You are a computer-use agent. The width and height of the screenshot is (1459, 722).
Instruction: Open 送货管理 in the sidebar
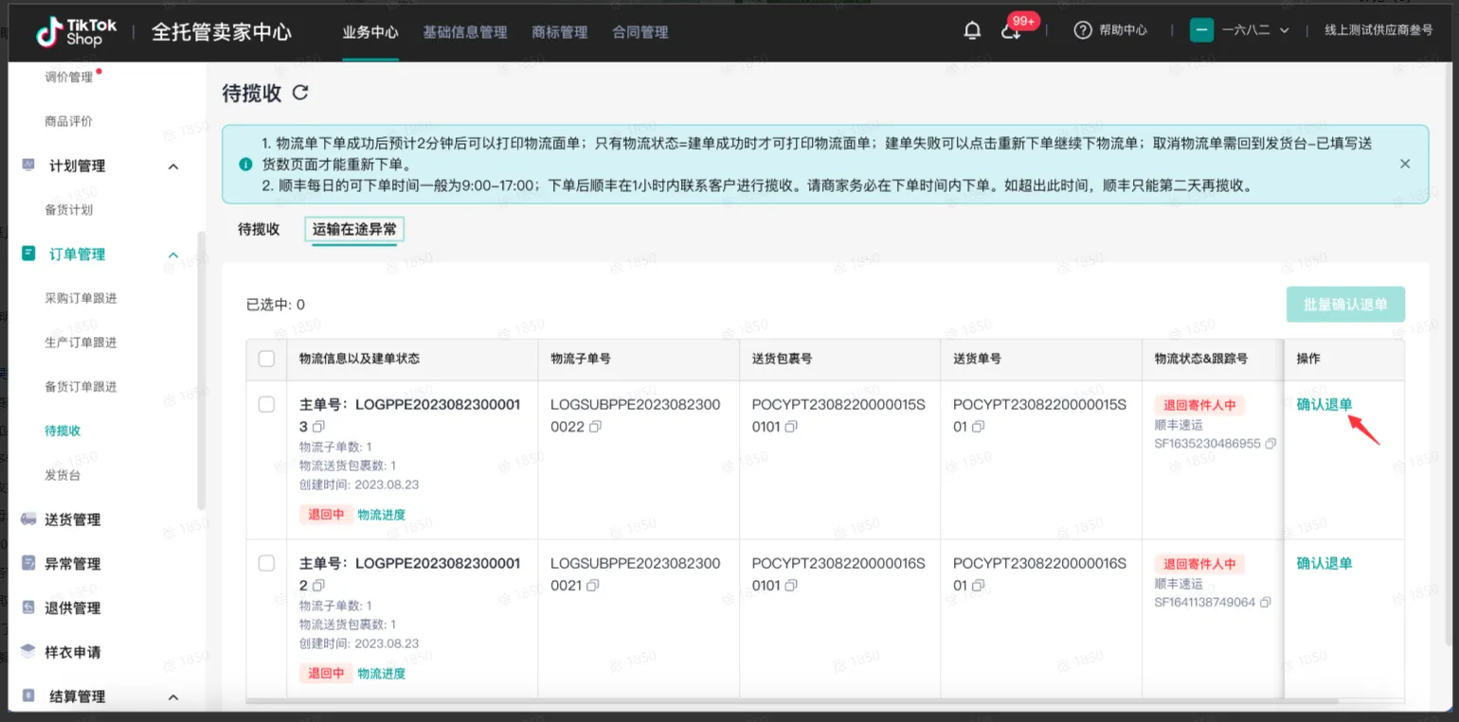[72, 519]
